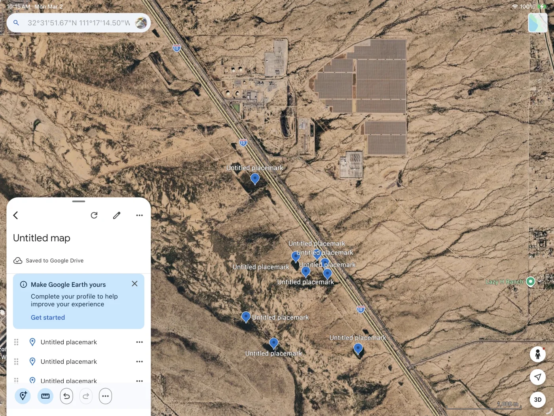Dismiss Make Google Earth yours banner
554x416 pixels.
click(135, 284)
